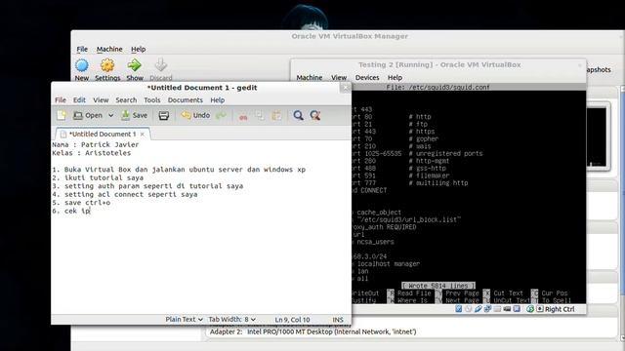625x351 pixels.
Task: Click the Redo arrow in gedit toolbar
Action: tap(221, 115)
